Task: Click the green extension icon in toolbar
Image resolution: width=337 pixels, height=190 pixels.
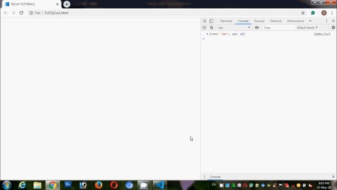Action: pyautogui.click(x=313, y=13)
